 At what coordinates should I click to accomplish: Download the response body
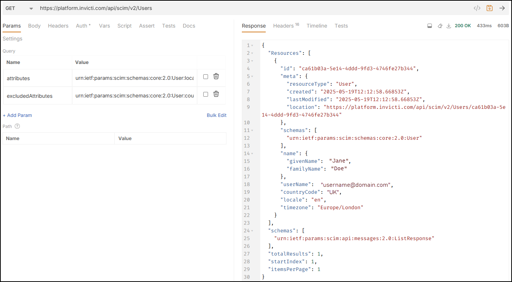tap(449, 26)
